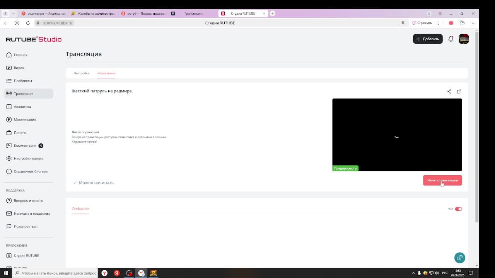Show hidden tray icons
495x278 pixels.
(x=413, y=273)
